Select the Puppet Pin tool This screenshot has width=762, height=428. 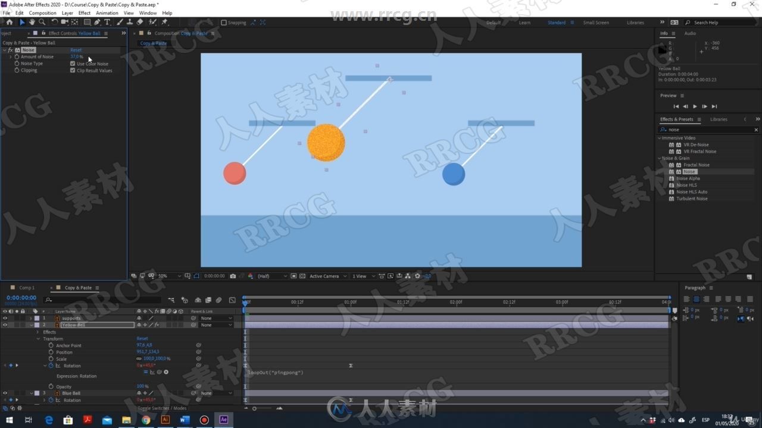[x=164, y=22]
